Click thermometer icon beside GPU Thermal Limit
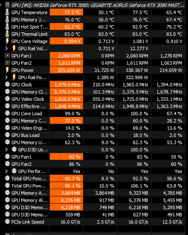The width and height of the screenshot is (188, 235). coord(7,34)
